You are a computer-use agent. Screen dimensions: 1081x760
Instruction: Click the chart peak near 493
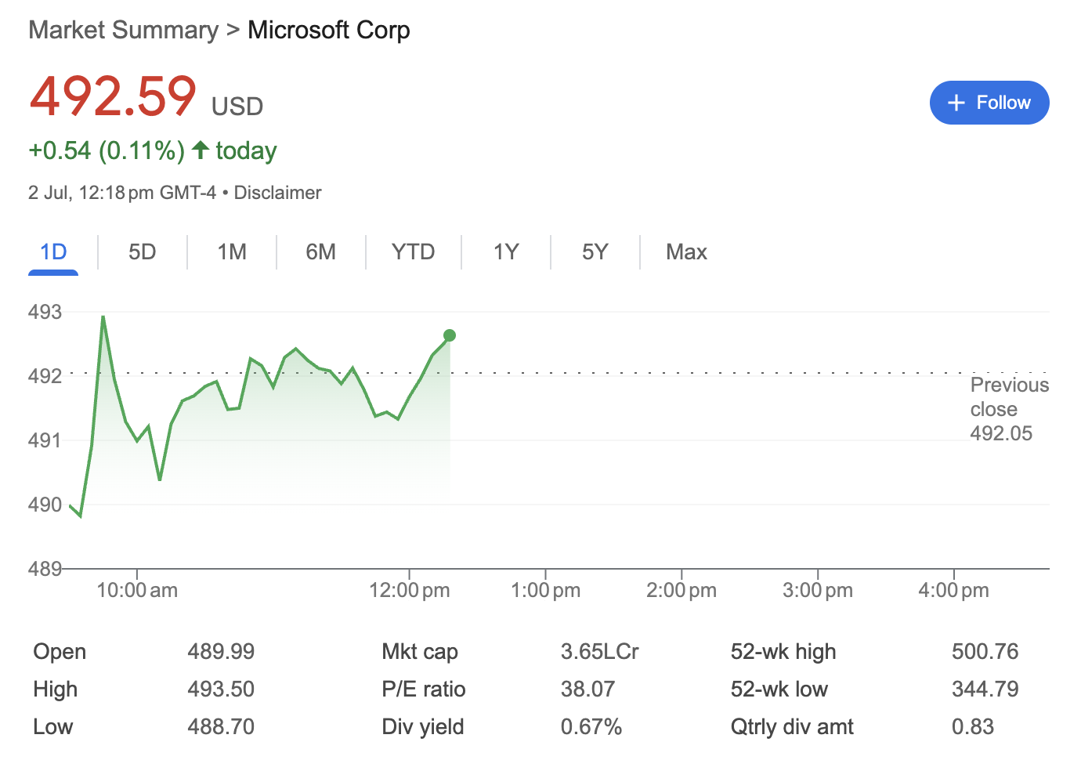point(103,317)
